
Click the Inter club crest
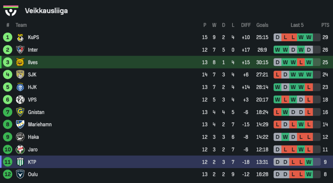(x=20, y=50)
